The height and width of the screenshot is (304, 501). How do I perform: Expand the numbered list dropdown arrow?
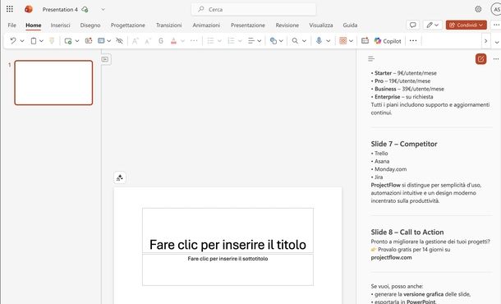(x=240, y=41)
